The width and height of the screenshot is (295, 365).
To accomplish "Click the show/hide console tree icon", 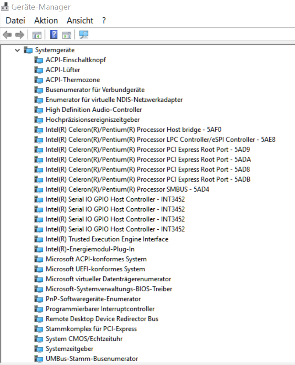I will pos(37,35).
